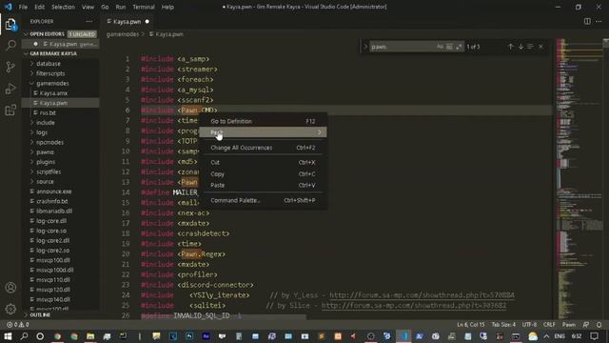Open Windows taskbar search
This screenshot has height=343, width=609.
(24, 336)
